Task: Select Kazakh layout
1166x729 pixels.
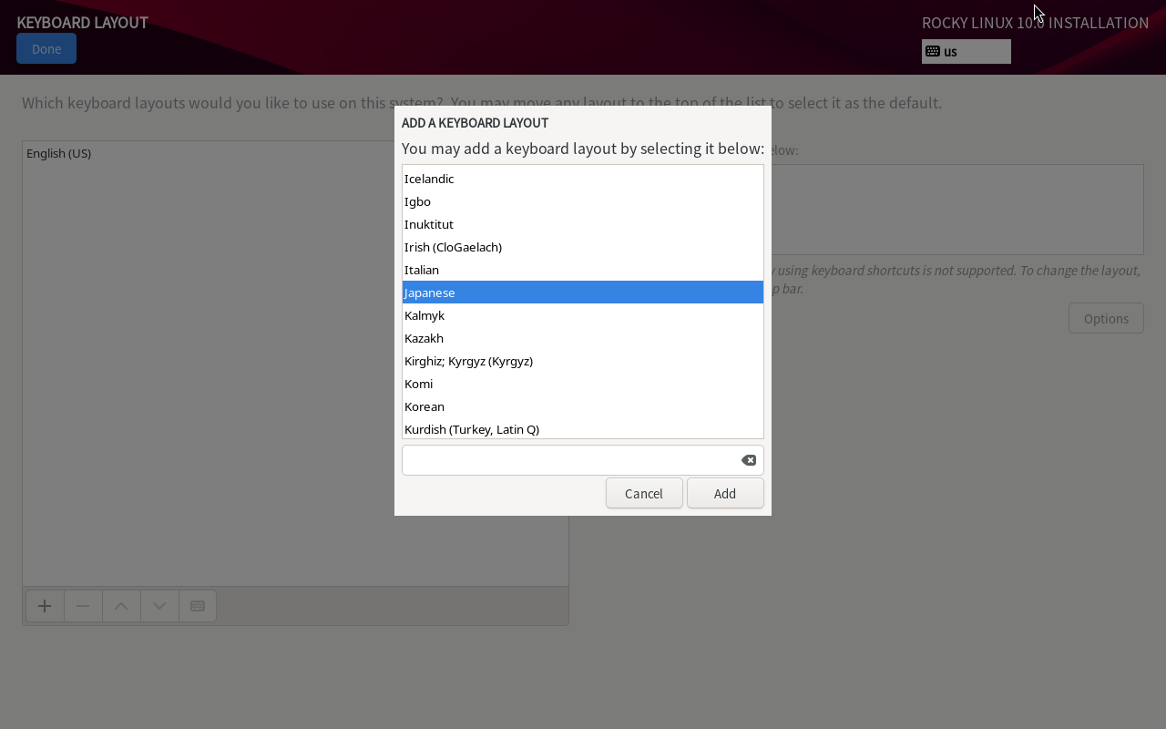Action: point(583,338)
